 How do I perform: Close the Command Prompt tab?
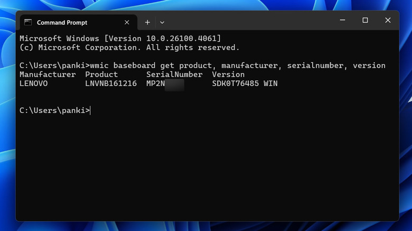(127, 23)
